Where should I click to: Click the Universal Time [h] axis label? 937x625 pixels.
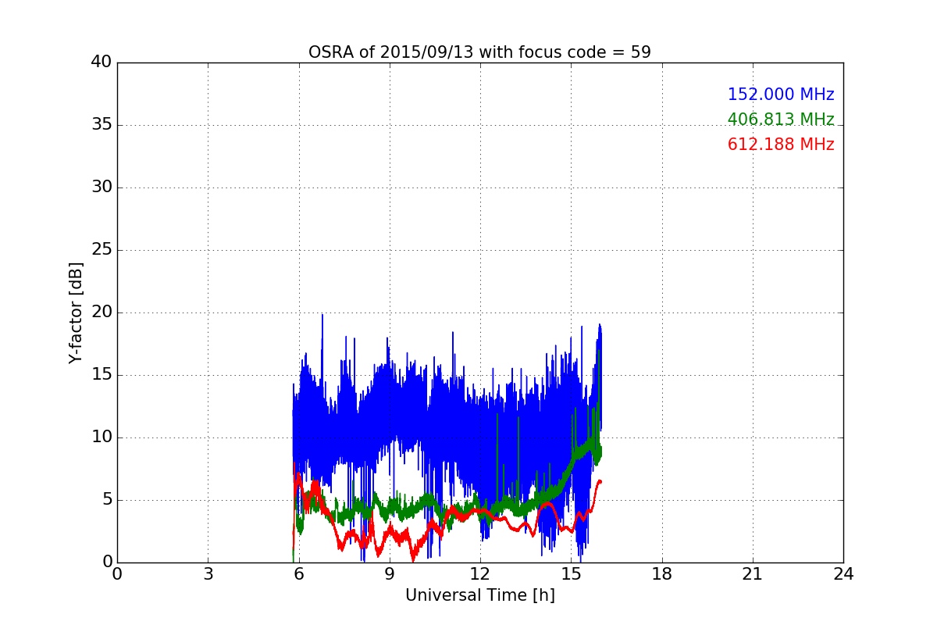click(479, 595)
